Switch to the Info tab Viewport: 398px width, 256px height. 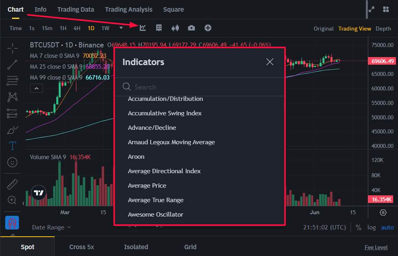coord(40,9)
